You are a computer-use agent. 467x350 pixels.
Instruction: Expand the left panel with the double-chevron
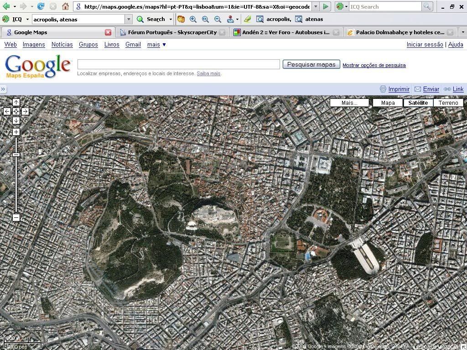pyautogui.click(x=3, y=89)
